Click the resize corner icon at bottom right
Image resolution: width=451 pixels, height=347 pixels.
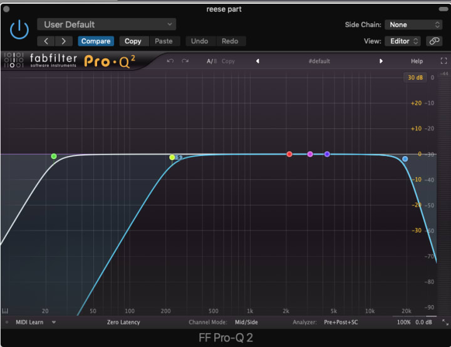click(445, 322)
